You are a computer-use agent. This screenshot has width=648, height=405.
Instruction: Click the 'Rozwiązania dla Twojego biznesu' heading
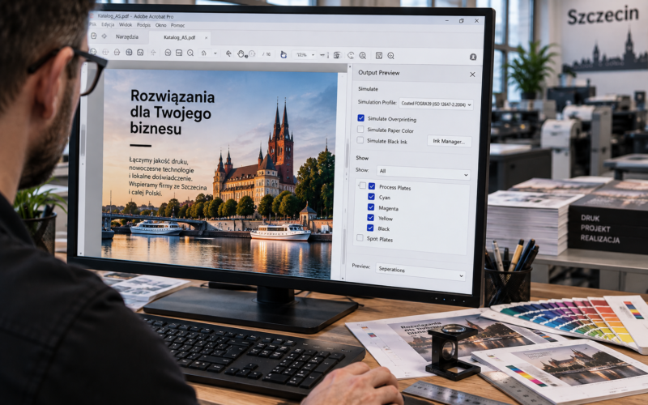173,113
